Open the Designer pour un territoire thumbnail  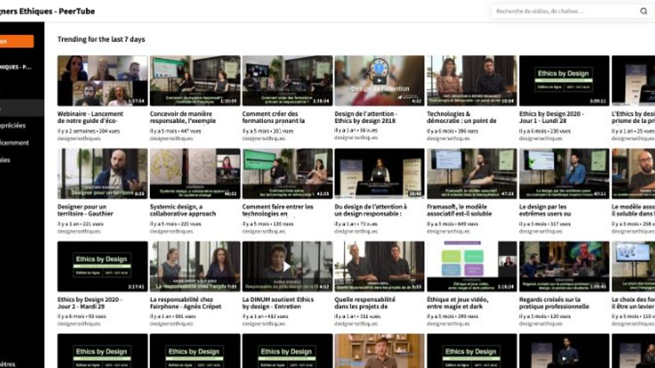click(x=102, y=173)
